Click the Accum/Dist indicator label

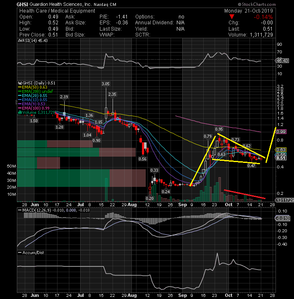[x=31, y=253]
